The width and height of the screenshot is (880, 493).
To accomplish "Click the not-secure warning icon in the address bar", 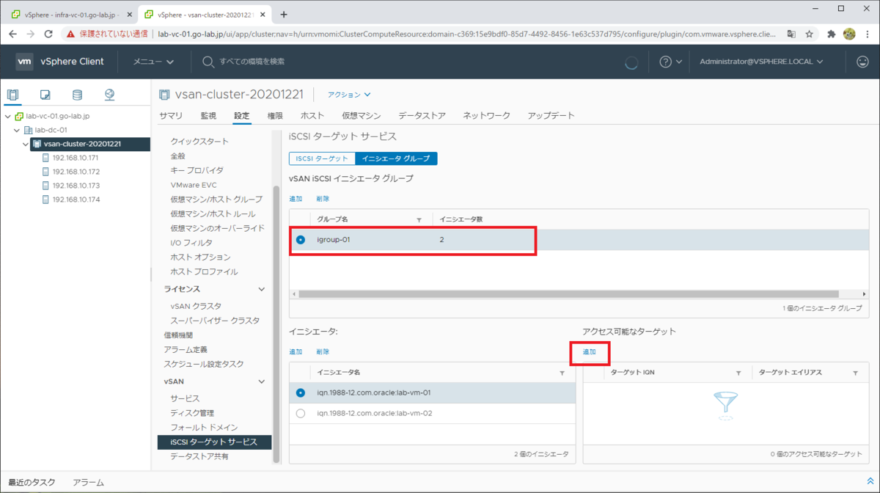I will (70, 34).
